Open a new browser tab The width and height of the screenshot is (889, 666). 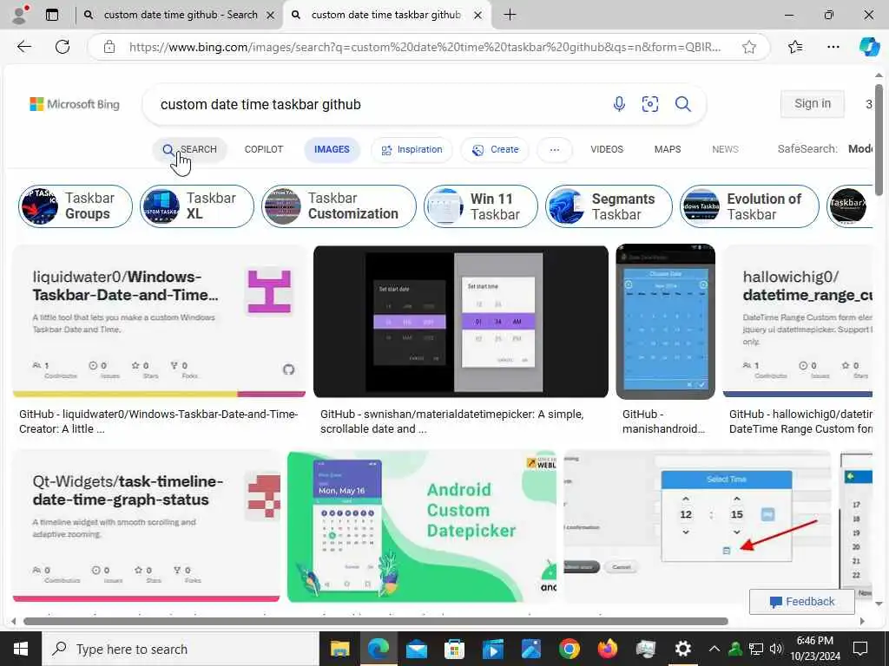tap(510, 15)
